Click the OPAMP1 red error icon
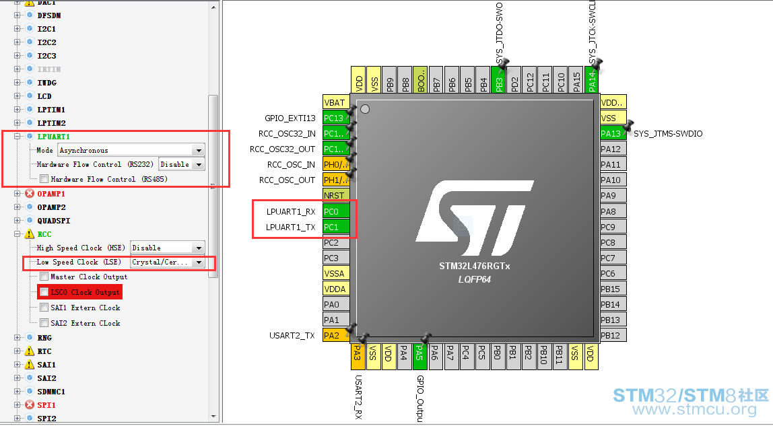 [x=30, y=194]
